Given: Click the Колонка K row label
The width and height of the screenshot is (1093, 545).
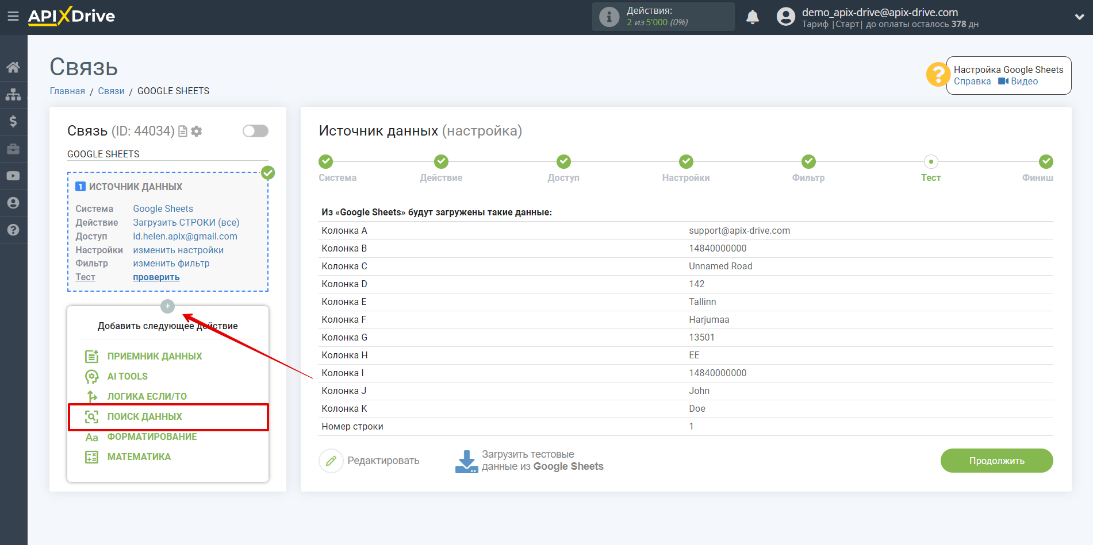Looking at the screenshot, I should (x=344, y=409).
